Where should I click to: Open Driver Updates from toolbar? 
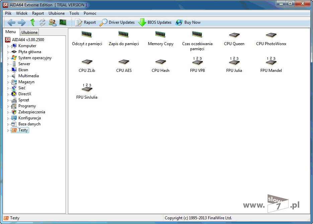(117, 22)
